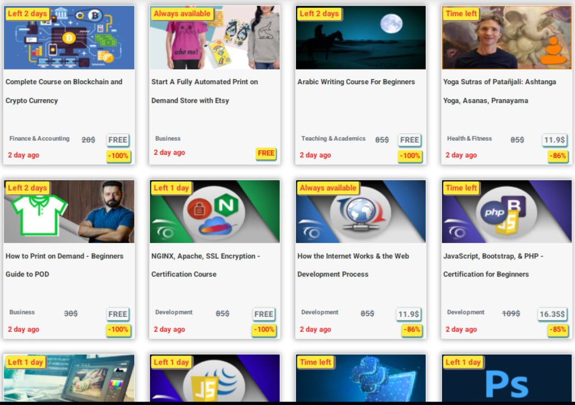The height and width of the screenshot is (405, 575).
Task: Open the Teaching & Academics category link
Action: (x=333, y=139)
